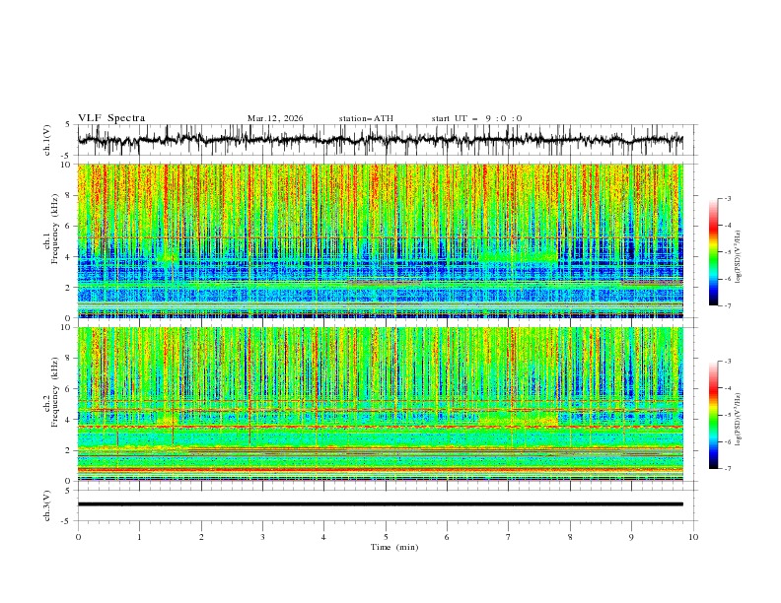Select the "ch.3(V)" axis label
This screenshot has height=603, width=781.
47,505
